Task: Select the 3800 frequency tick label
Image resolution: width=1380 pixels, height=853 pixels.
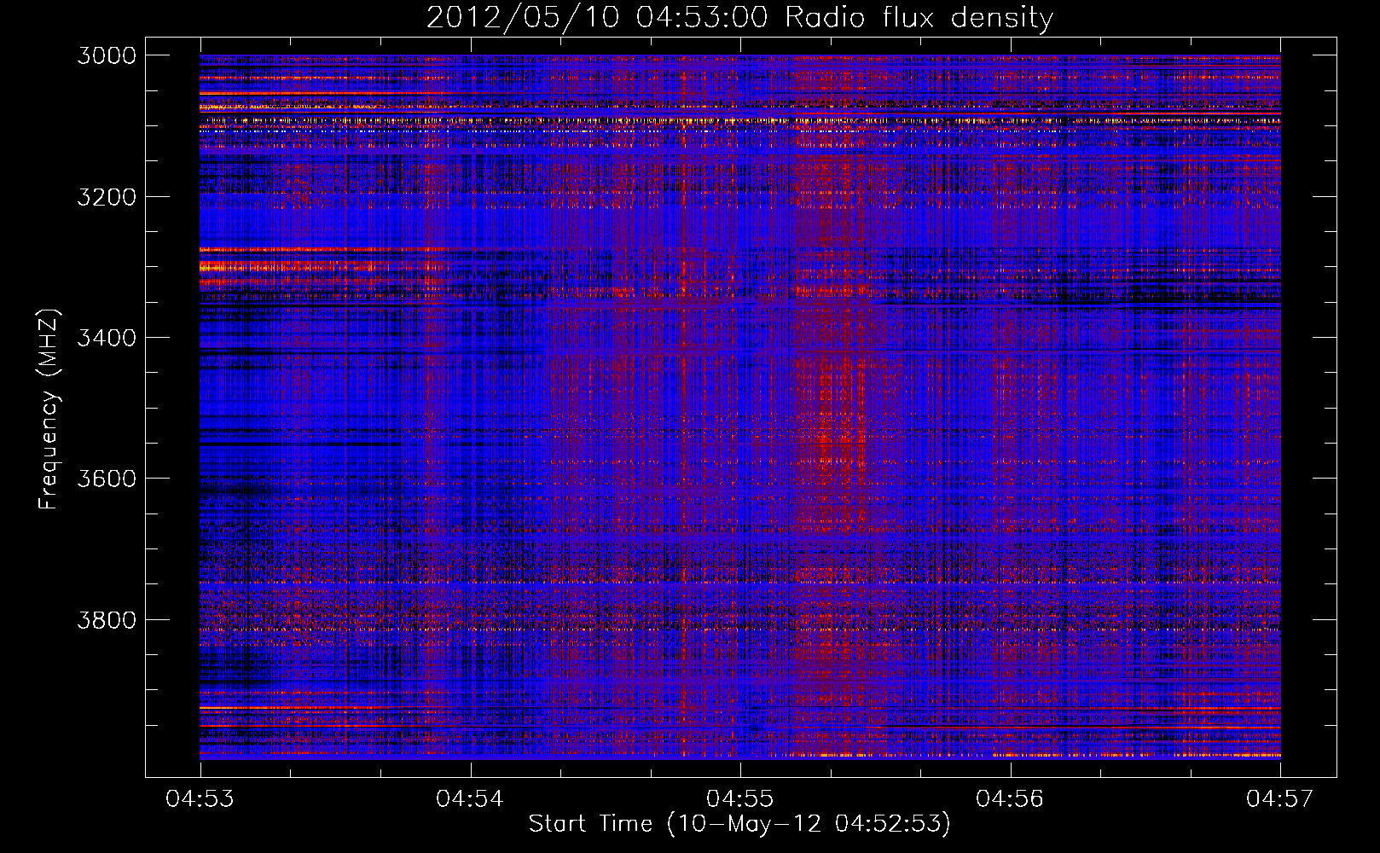Action: 107,619
